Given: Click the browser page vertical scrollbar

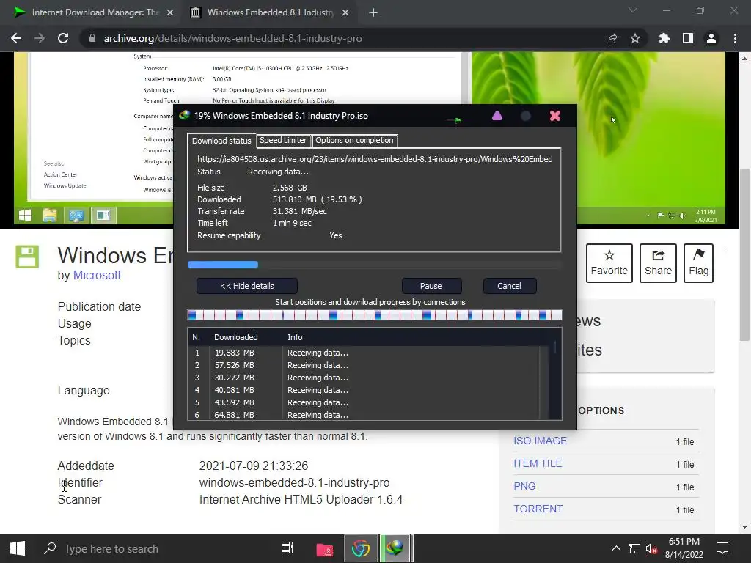Looking at the screenshot, I should click(744, 254).
